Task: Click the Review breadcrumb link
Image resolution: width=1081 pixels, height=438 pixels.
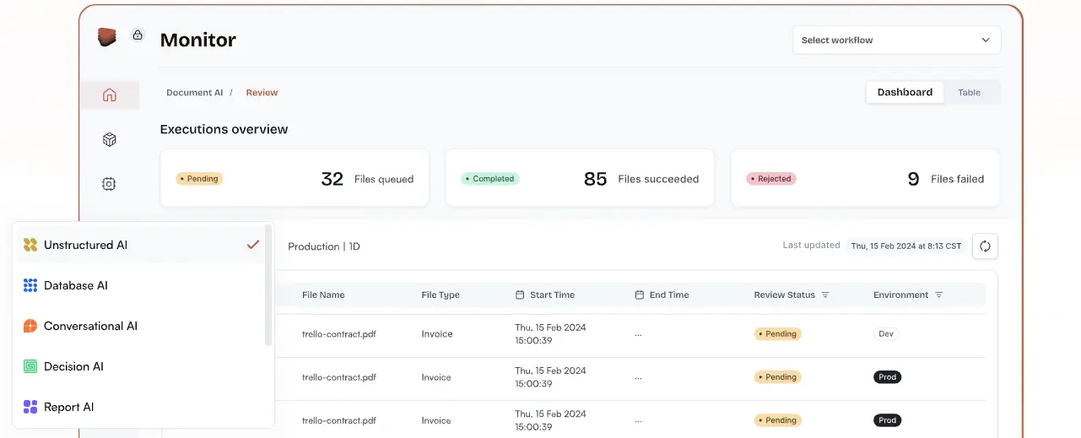Action: point(262,93)
